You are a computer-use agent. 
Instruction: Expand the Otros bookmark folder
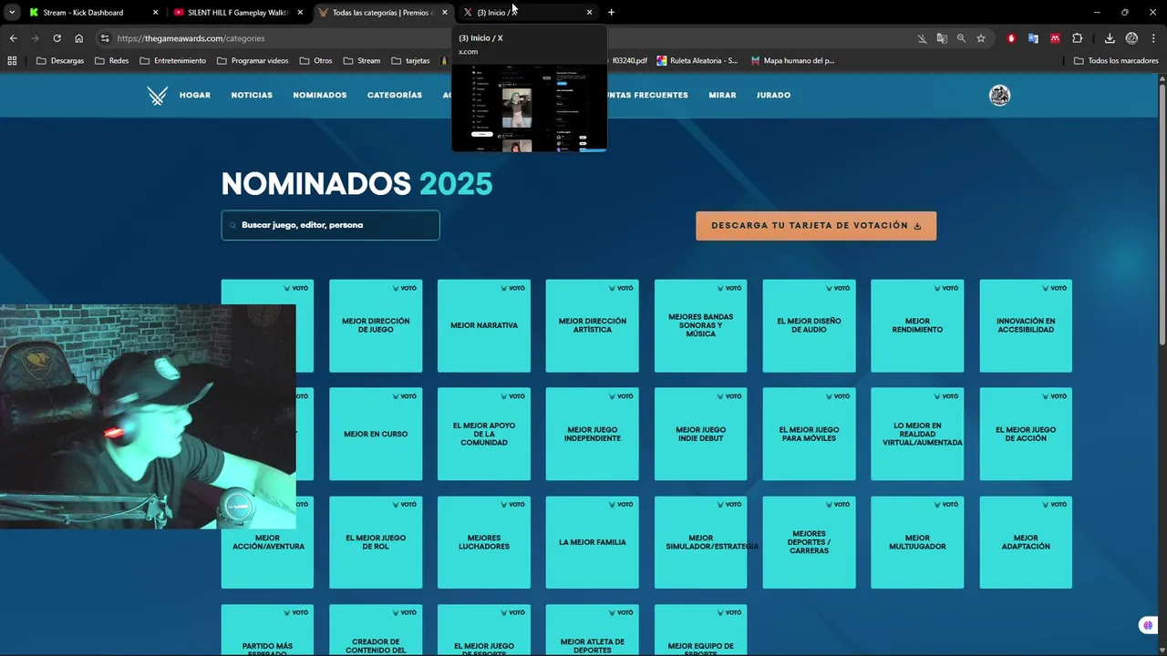click(x=316, y=61)
